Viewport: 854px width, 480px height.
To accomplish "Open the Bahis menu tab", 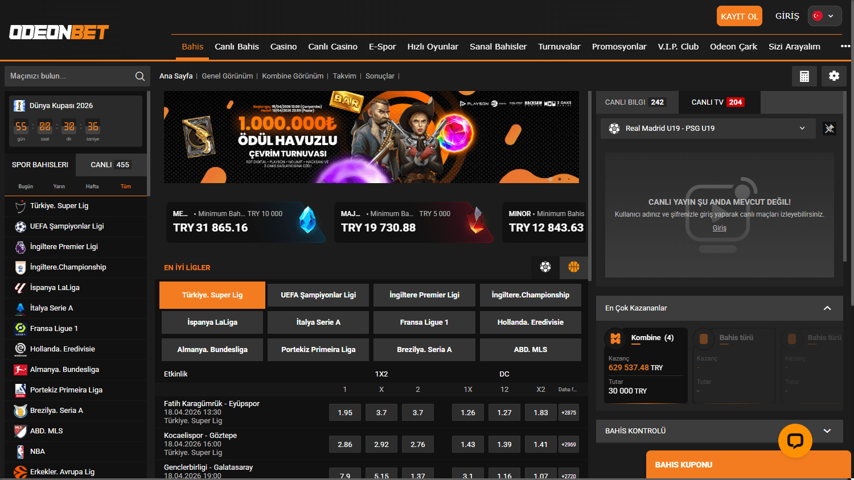I will [x=192, y=47].
